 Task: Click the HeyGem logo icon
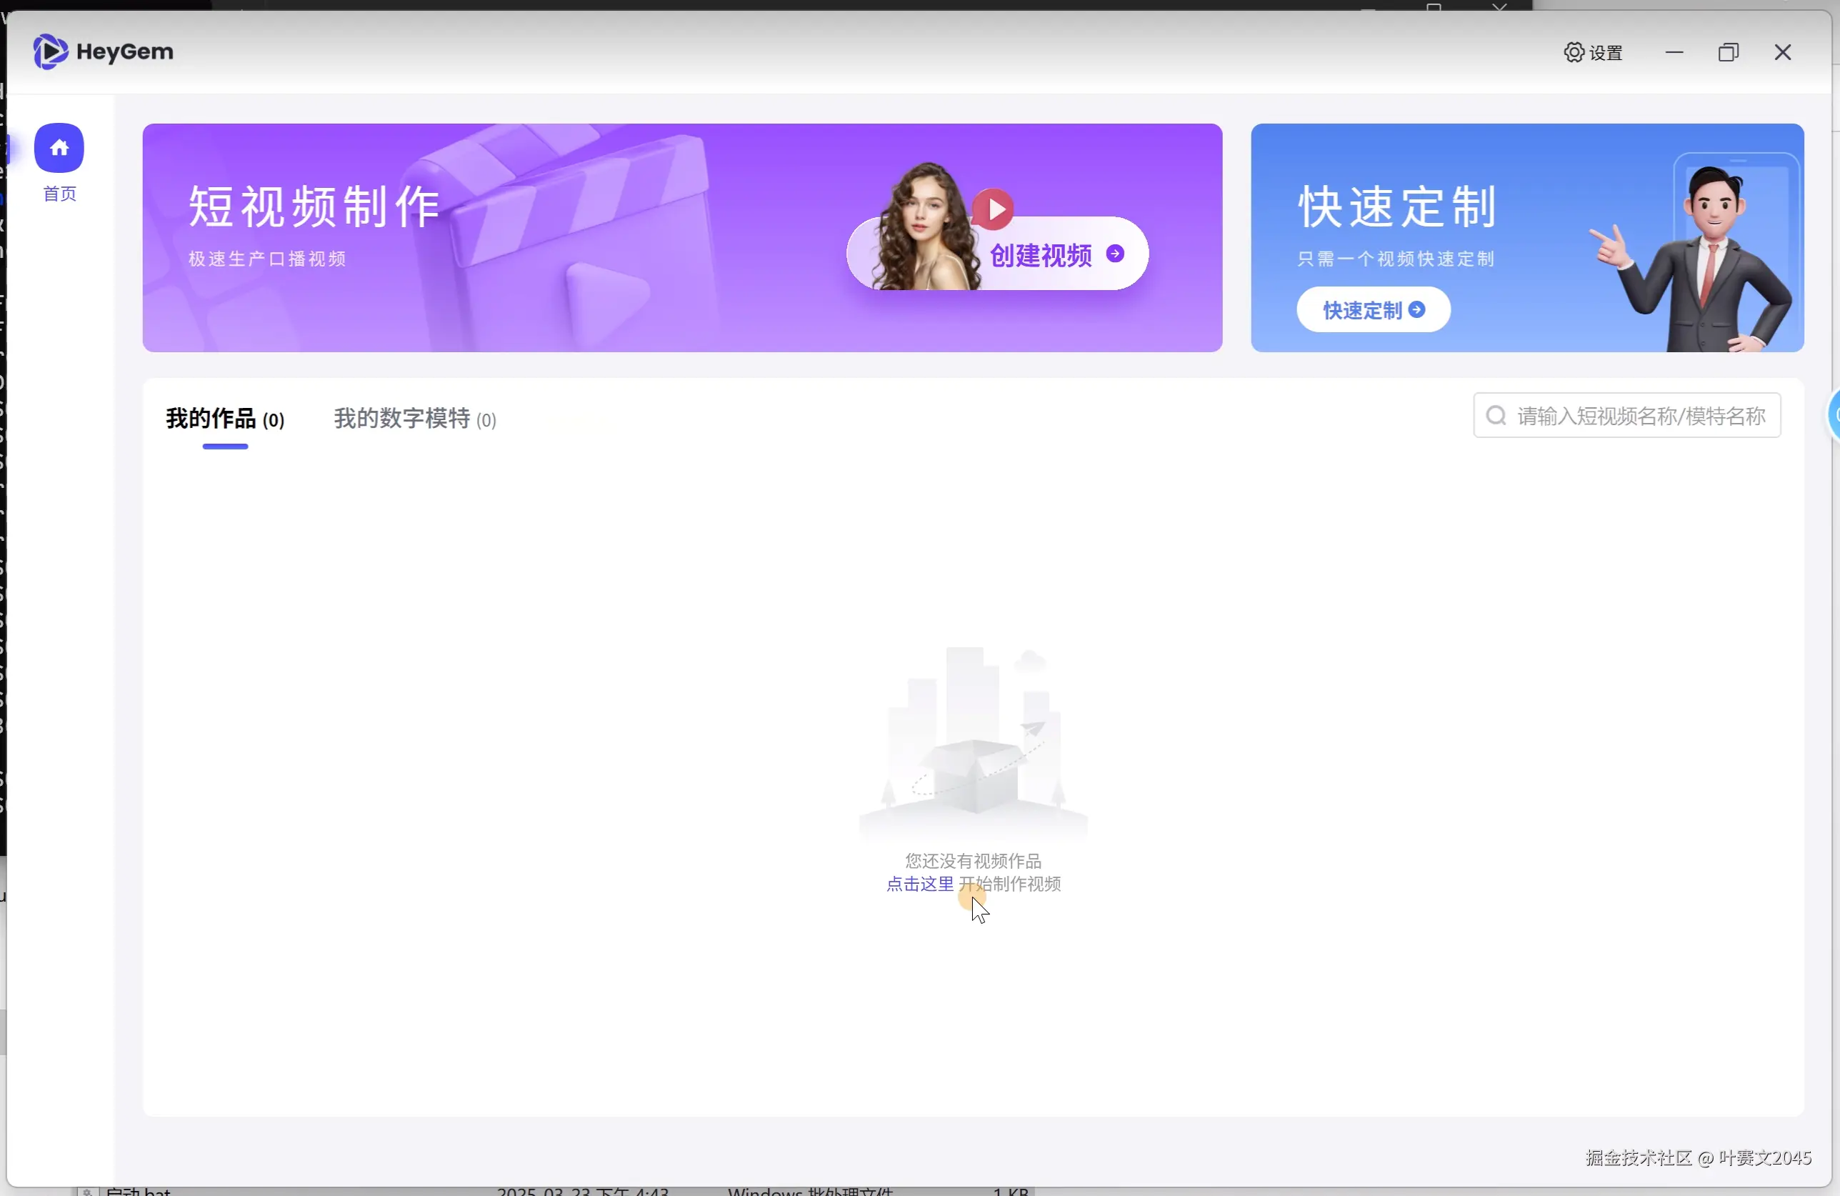50,52
